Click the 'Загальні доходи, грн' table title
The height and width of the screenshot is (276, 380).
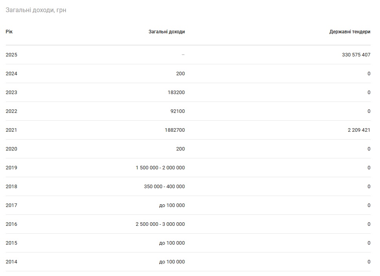coord(36,10)
